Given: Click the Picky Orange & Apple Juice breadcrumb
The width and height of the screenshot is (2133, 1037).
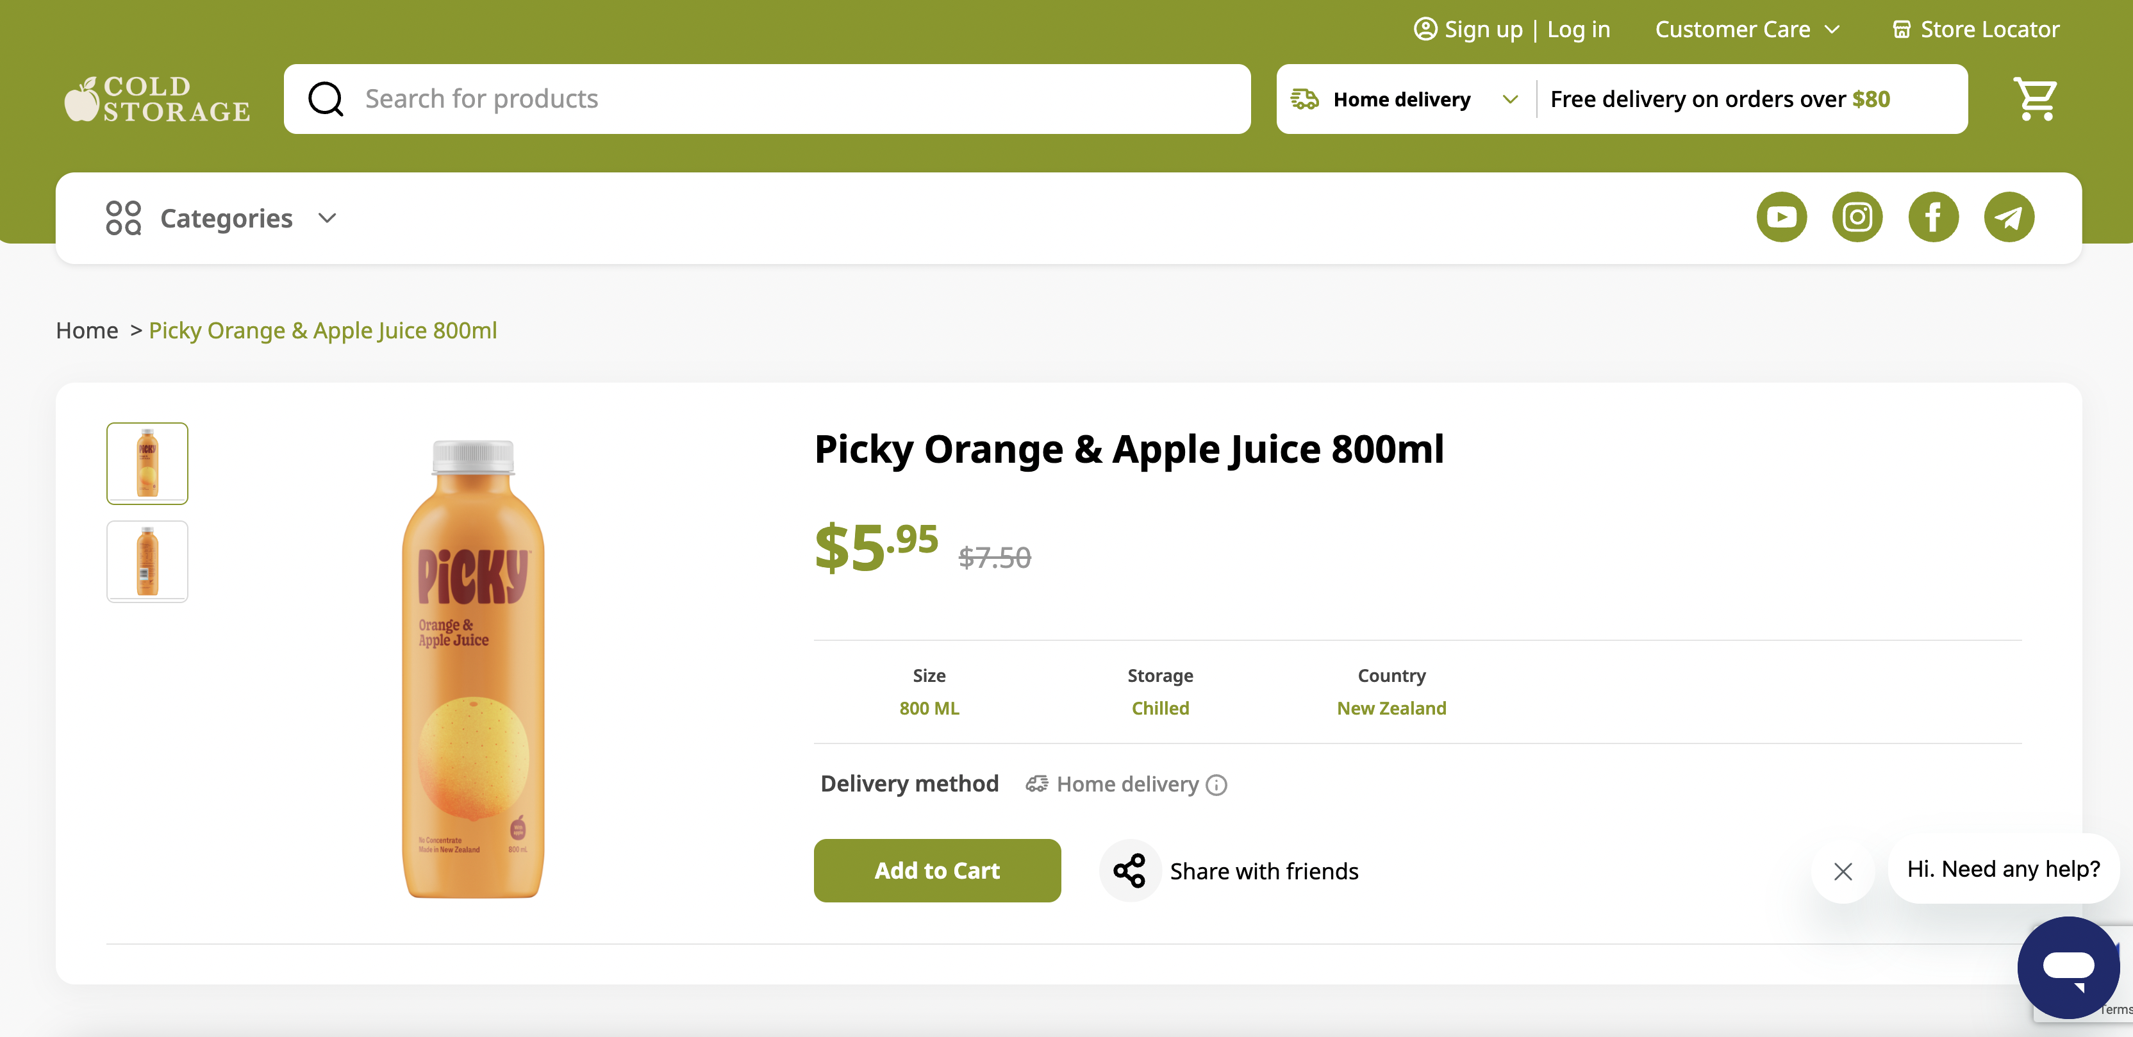Looking at the screenshot, I should (323, 331).
